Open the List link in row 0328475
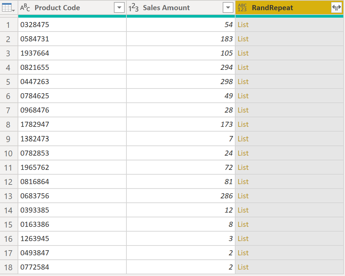 [x=243, y=25]
